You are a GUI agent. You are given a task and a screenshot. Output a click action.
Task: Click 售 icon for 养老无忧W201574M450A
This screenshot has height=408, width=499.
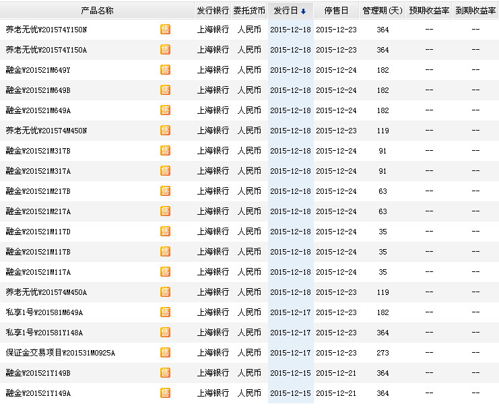165,292
